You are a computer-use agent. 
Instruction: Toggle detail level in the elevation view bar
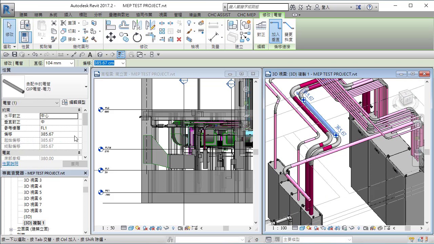124,228
